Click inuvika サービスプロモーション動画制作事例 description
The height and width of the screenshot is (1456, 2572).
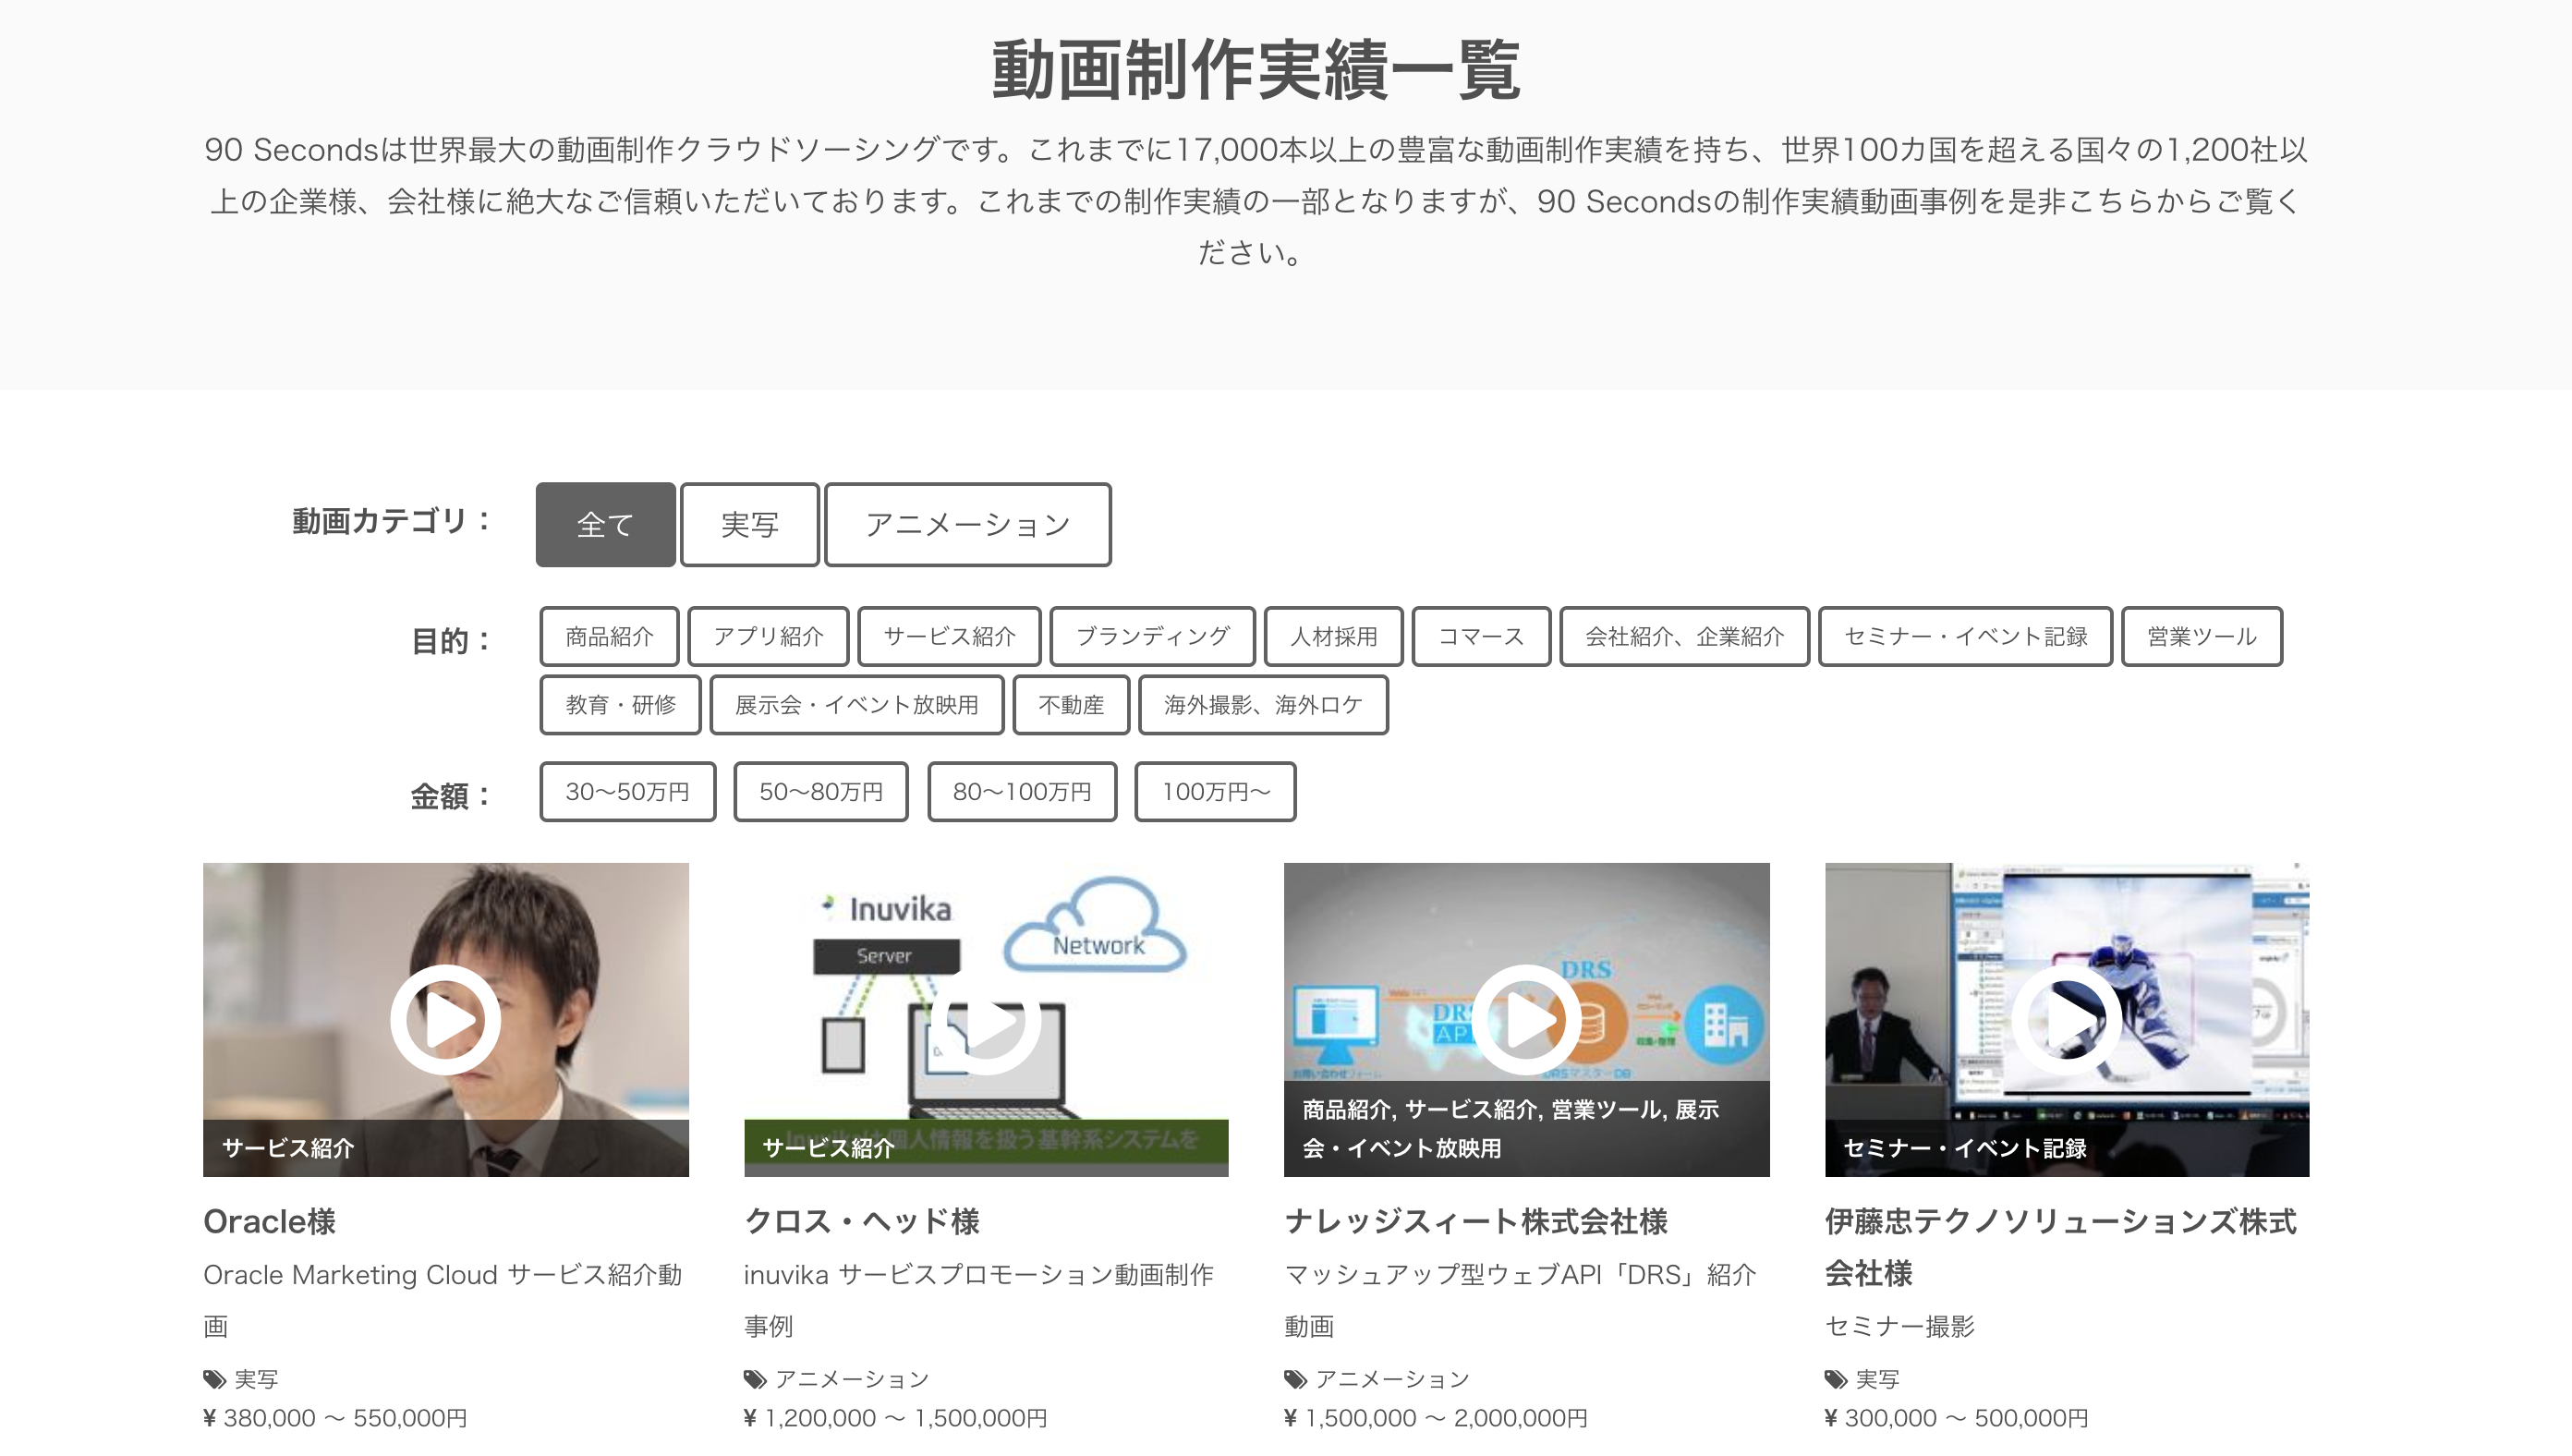pos(979,1300)
